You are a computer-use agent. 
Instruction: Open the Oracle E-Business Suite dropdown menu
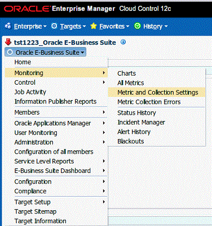pyautogui.click(x=46, y=53)
